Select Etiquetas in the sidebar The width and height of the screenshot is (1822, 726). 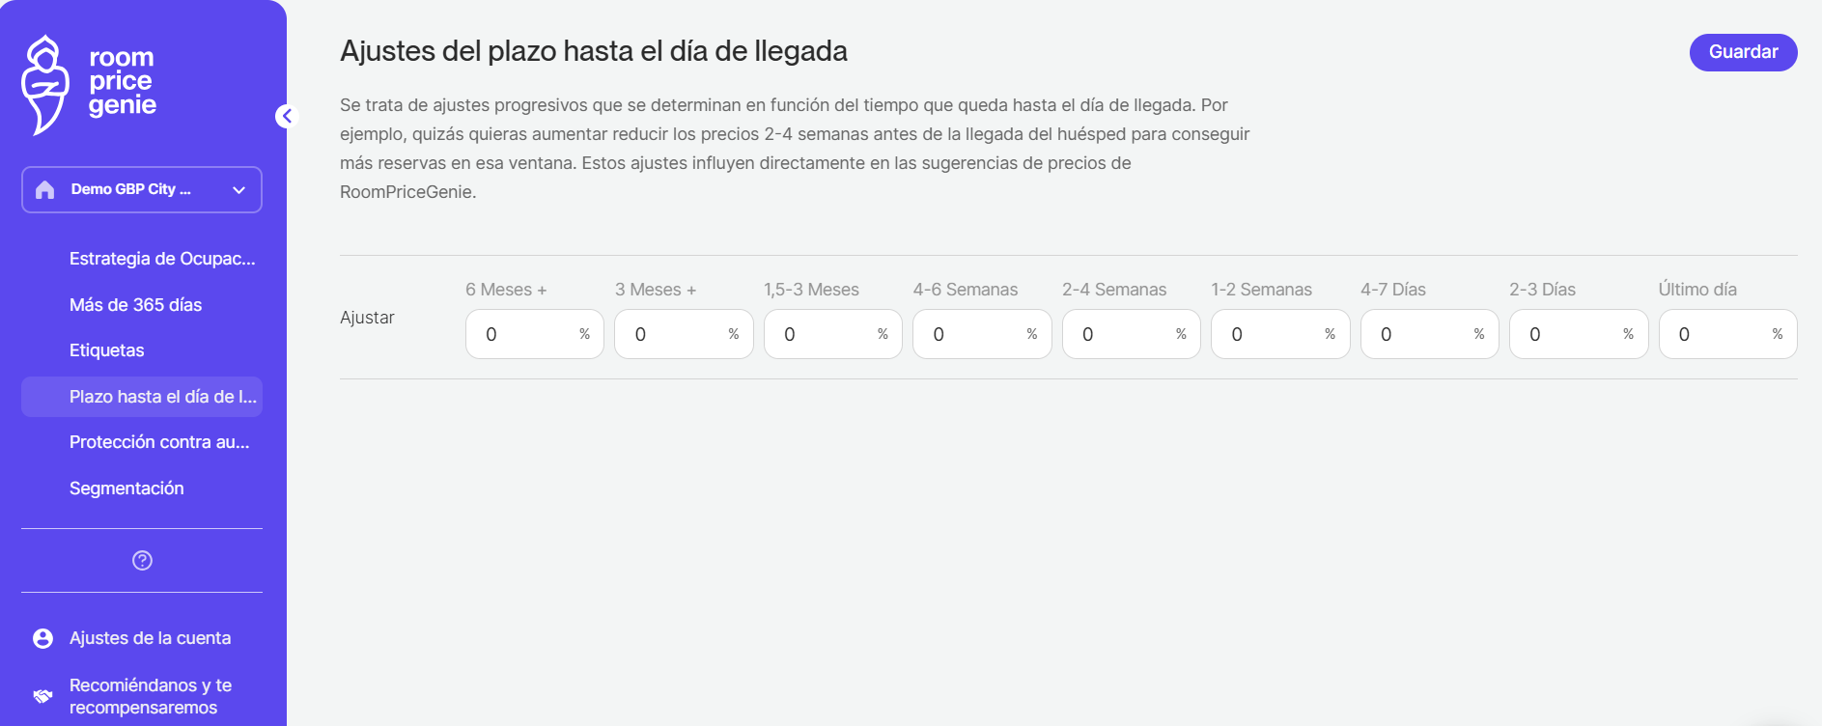(x=106, y=350)
